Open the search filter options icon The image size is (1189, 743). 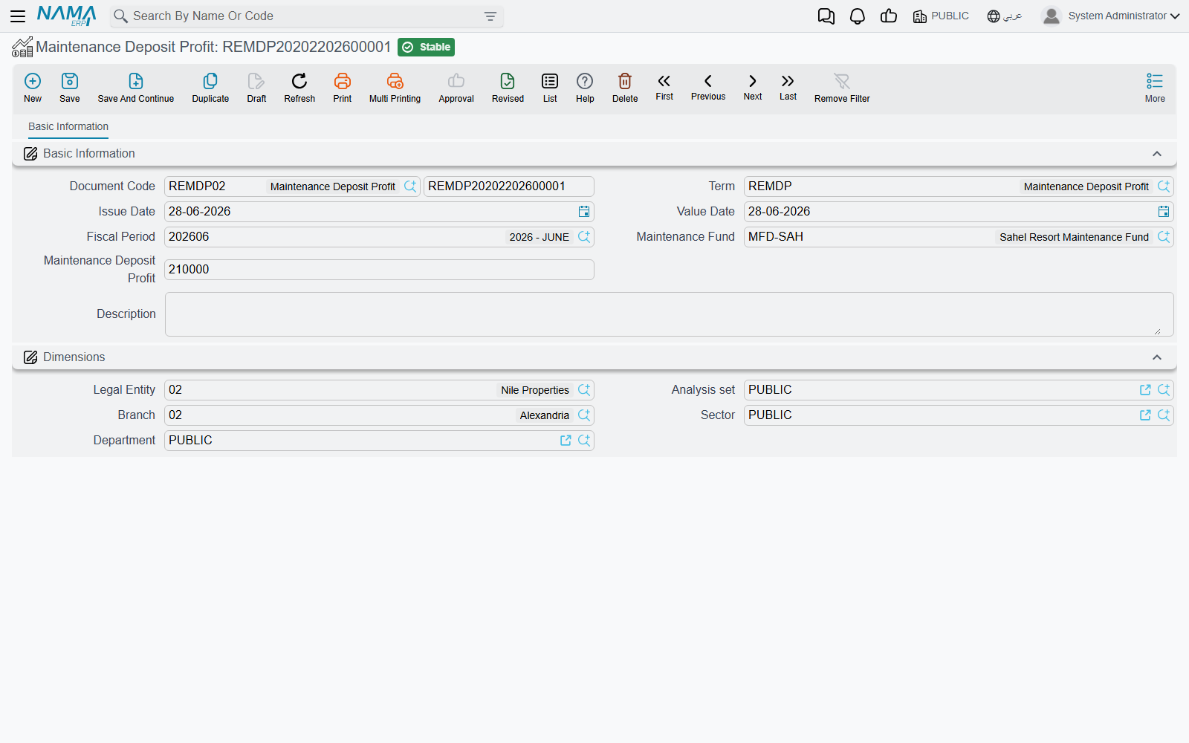pyautogui.click(x=490, y=16)
